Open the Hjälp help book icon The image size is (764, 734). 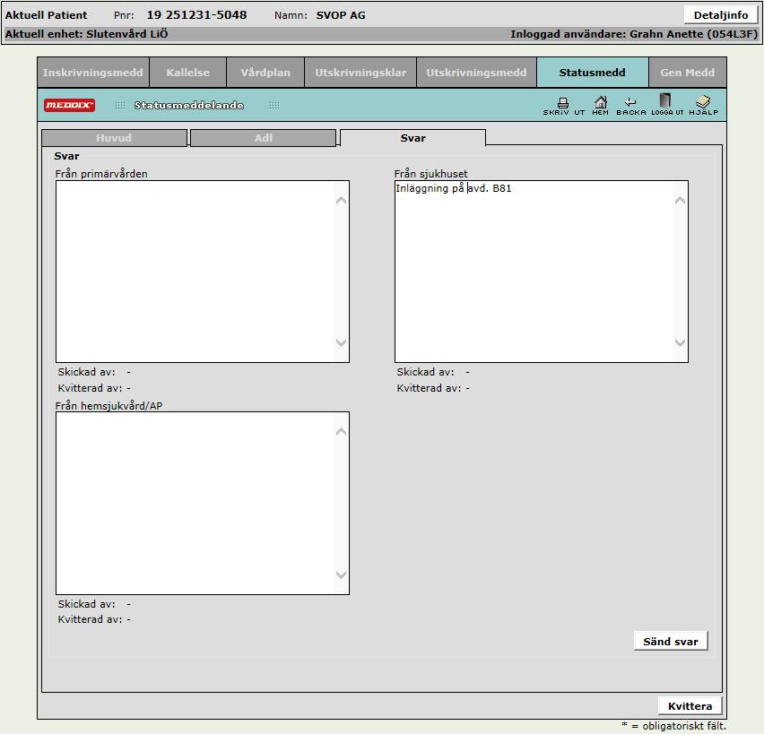[x=703, y=105]
